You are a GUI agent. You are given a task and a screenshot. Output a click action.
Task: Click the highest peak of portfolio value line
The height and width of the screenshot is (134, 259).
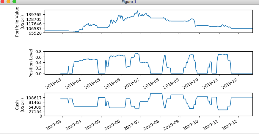[x=137, y=11]
